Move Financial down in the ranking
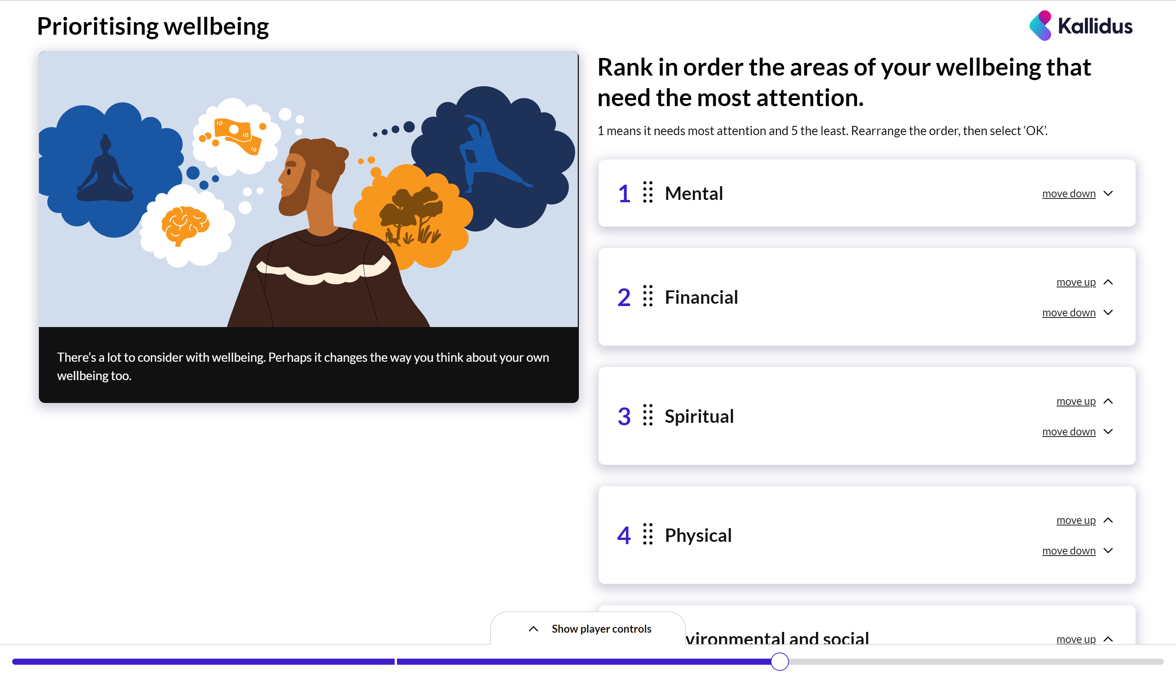 tap(1069, 313)
